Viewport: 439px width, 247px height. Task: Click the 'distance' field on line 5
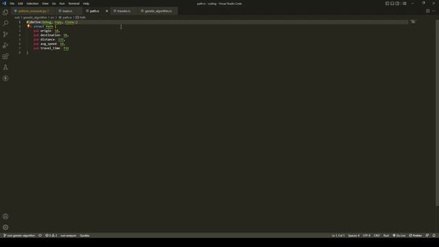coord(47,40)
